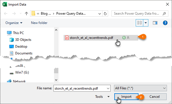
Task: Open the All Files type filter dropdown
Action: pyautogui.click(x=140, y=88)
